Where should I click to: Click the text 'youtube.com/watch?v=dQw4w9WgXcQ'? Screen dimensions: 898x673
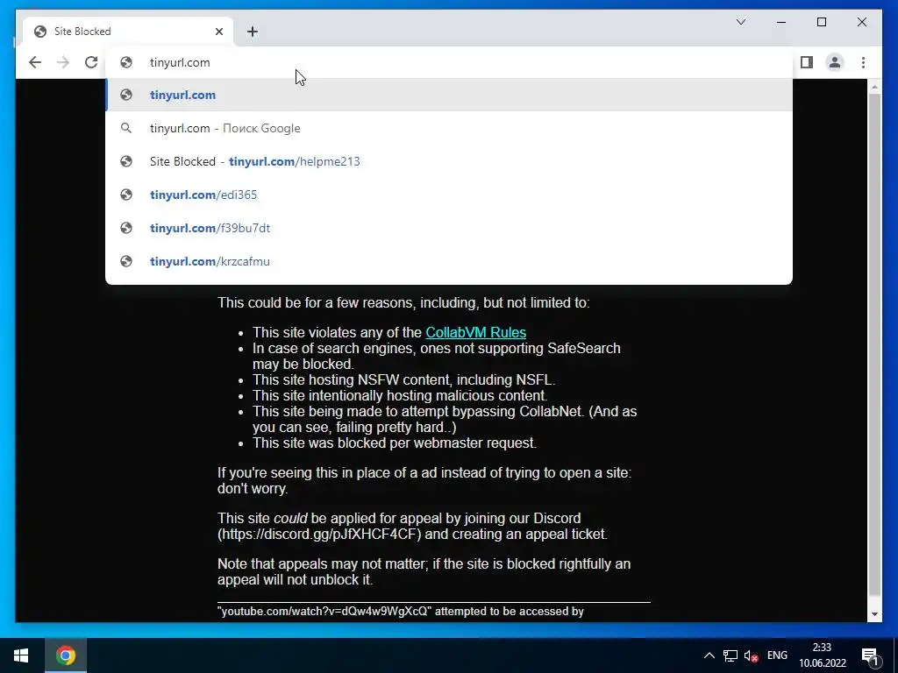(326, 611)
